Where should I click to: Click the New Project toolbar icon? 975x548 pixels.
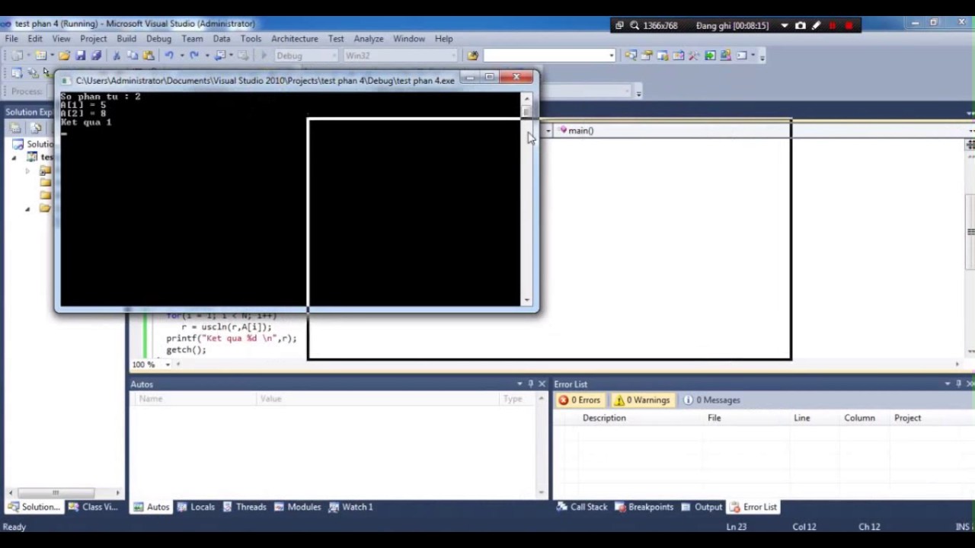pos(17,56)
